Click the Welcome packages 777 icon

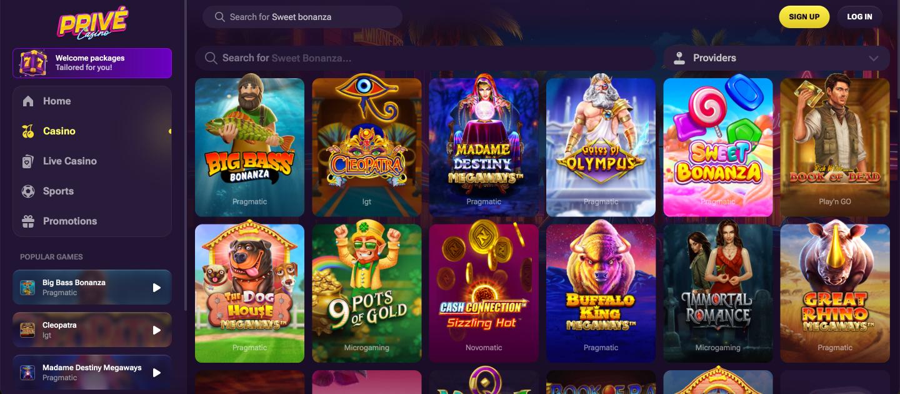tap(33, 63)
